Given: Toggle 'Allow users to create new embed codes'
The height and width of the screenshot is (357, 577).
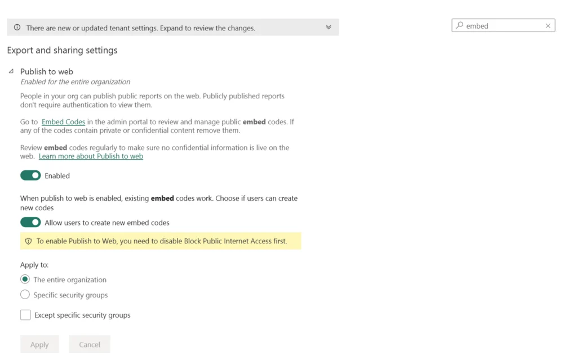Looking at the screenshot, I should click(x=30, y=223).
